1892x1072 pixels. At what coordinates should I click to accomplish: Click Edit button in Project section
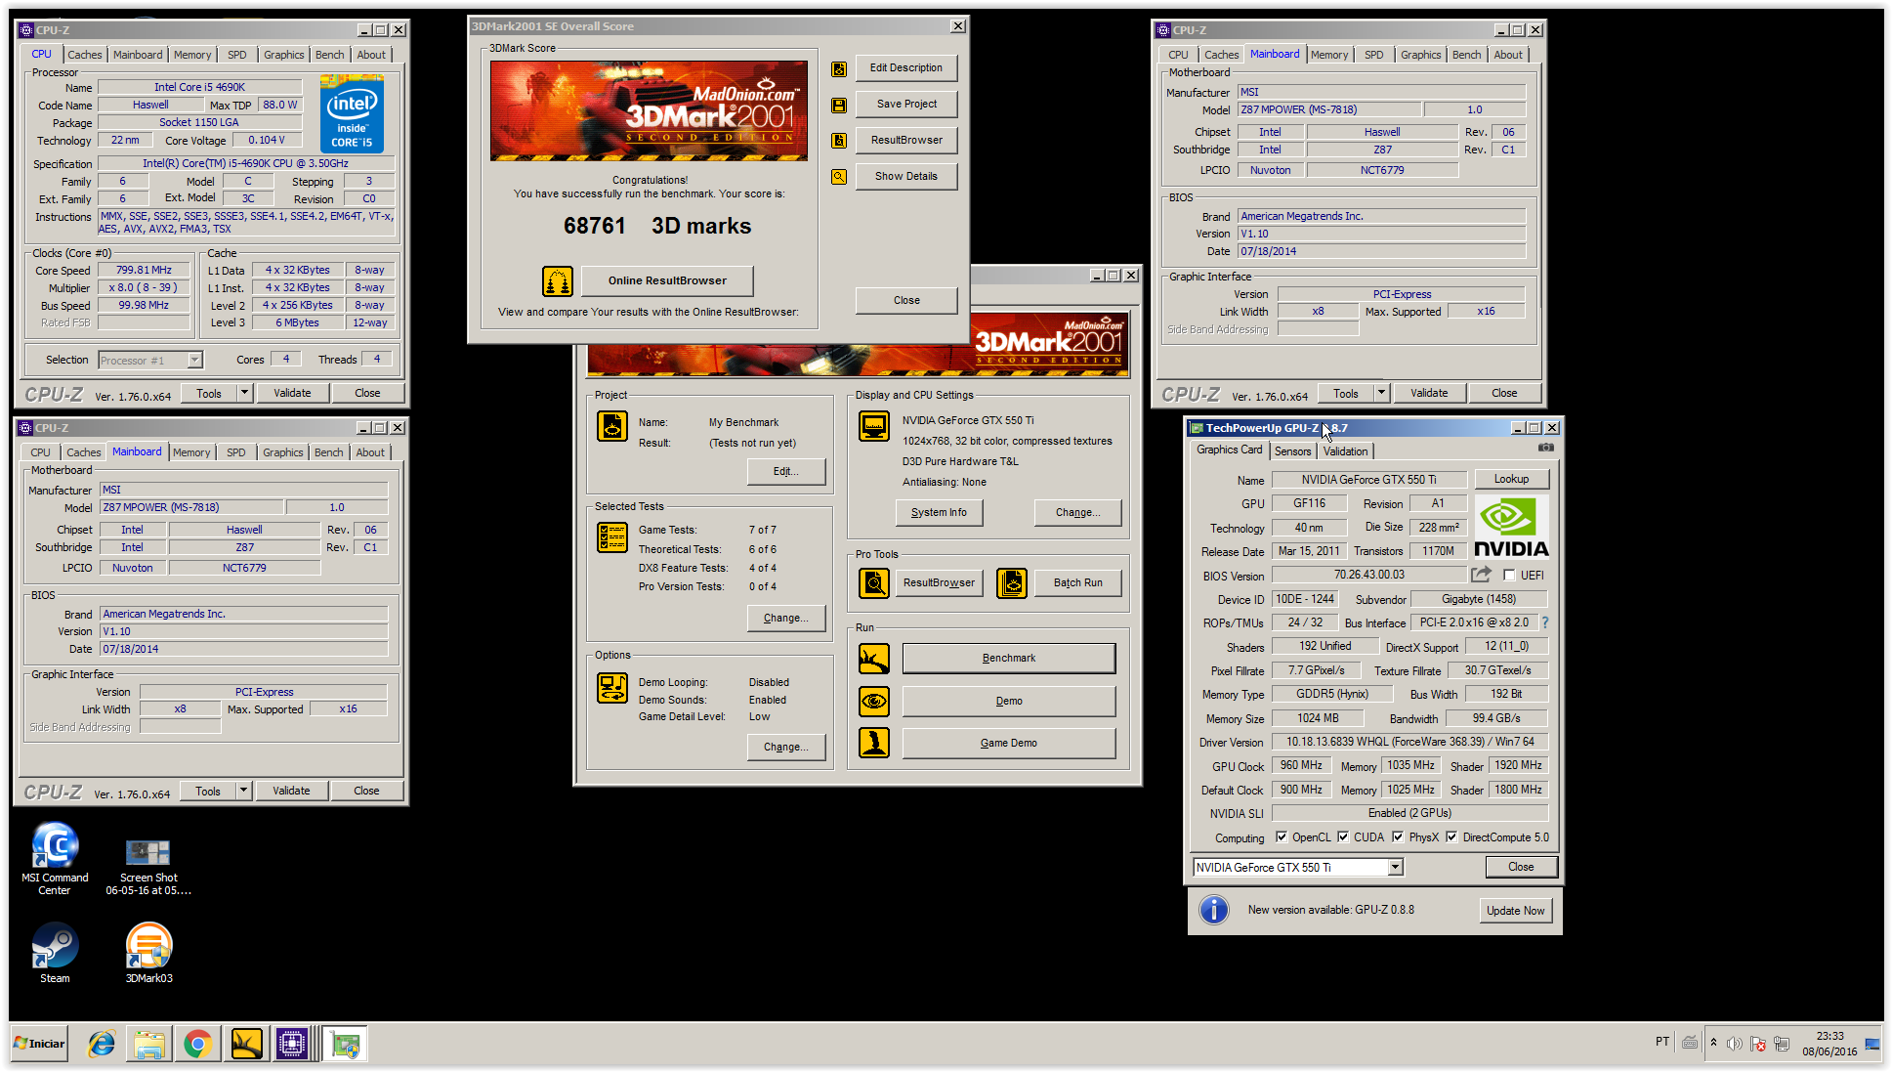(786, 472)
